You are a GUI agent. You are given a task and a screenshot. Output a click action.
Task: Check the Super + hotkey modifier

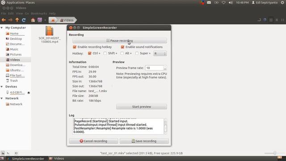point(137,53)
